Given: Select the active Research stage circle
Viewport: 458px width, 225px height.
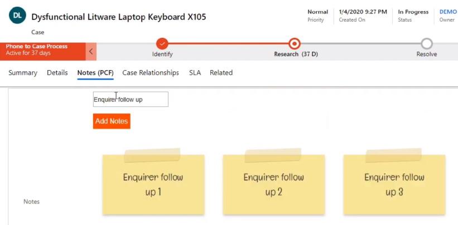Looking at the screenshot, I should [295, 43].
